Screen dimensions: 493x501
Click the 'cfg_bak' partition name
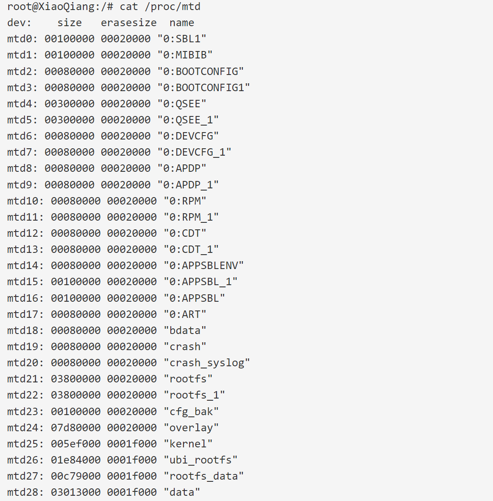[x=191, y=412]
